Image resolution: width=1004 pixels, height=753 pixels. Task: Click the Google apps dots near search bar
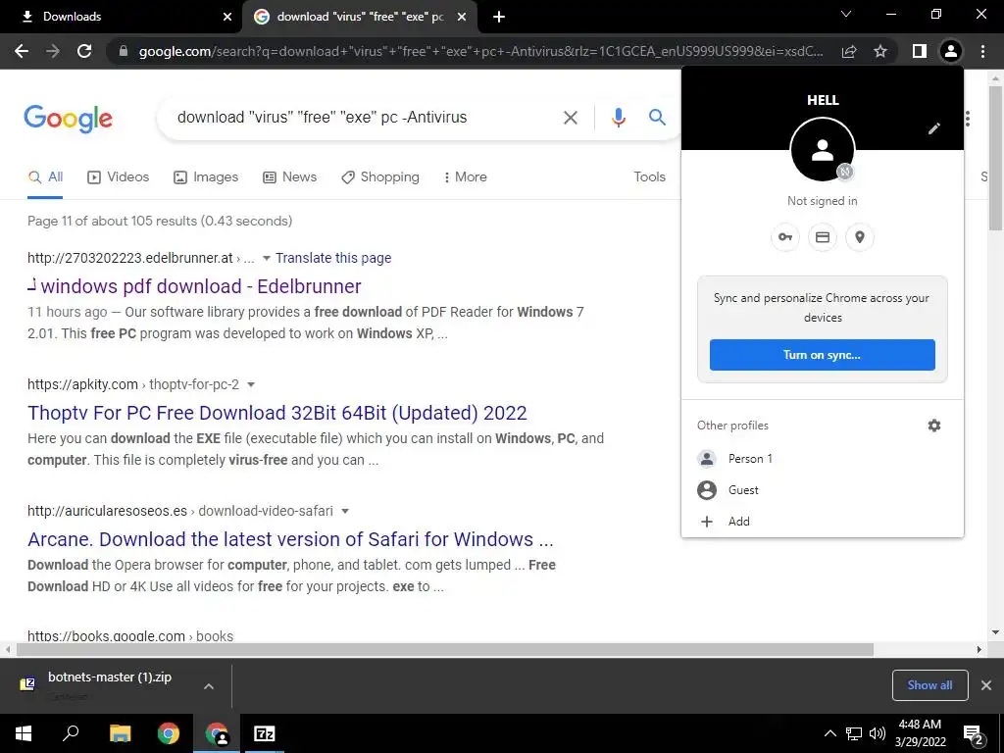pyautogui.click(x=968, y=119)
